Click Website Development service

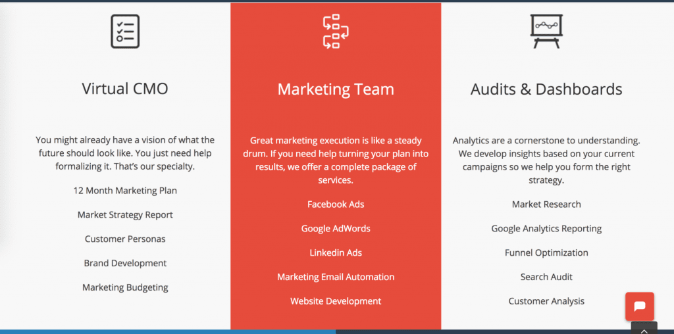pos(336,301)
